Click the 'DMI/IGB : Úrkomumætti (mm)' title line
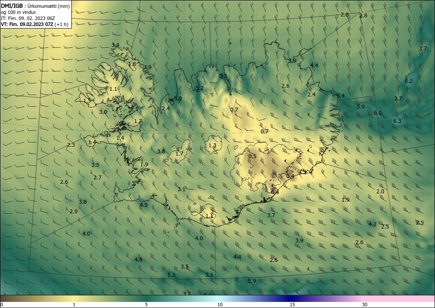Viewport: 435px width, 308px height. [35, 6]
